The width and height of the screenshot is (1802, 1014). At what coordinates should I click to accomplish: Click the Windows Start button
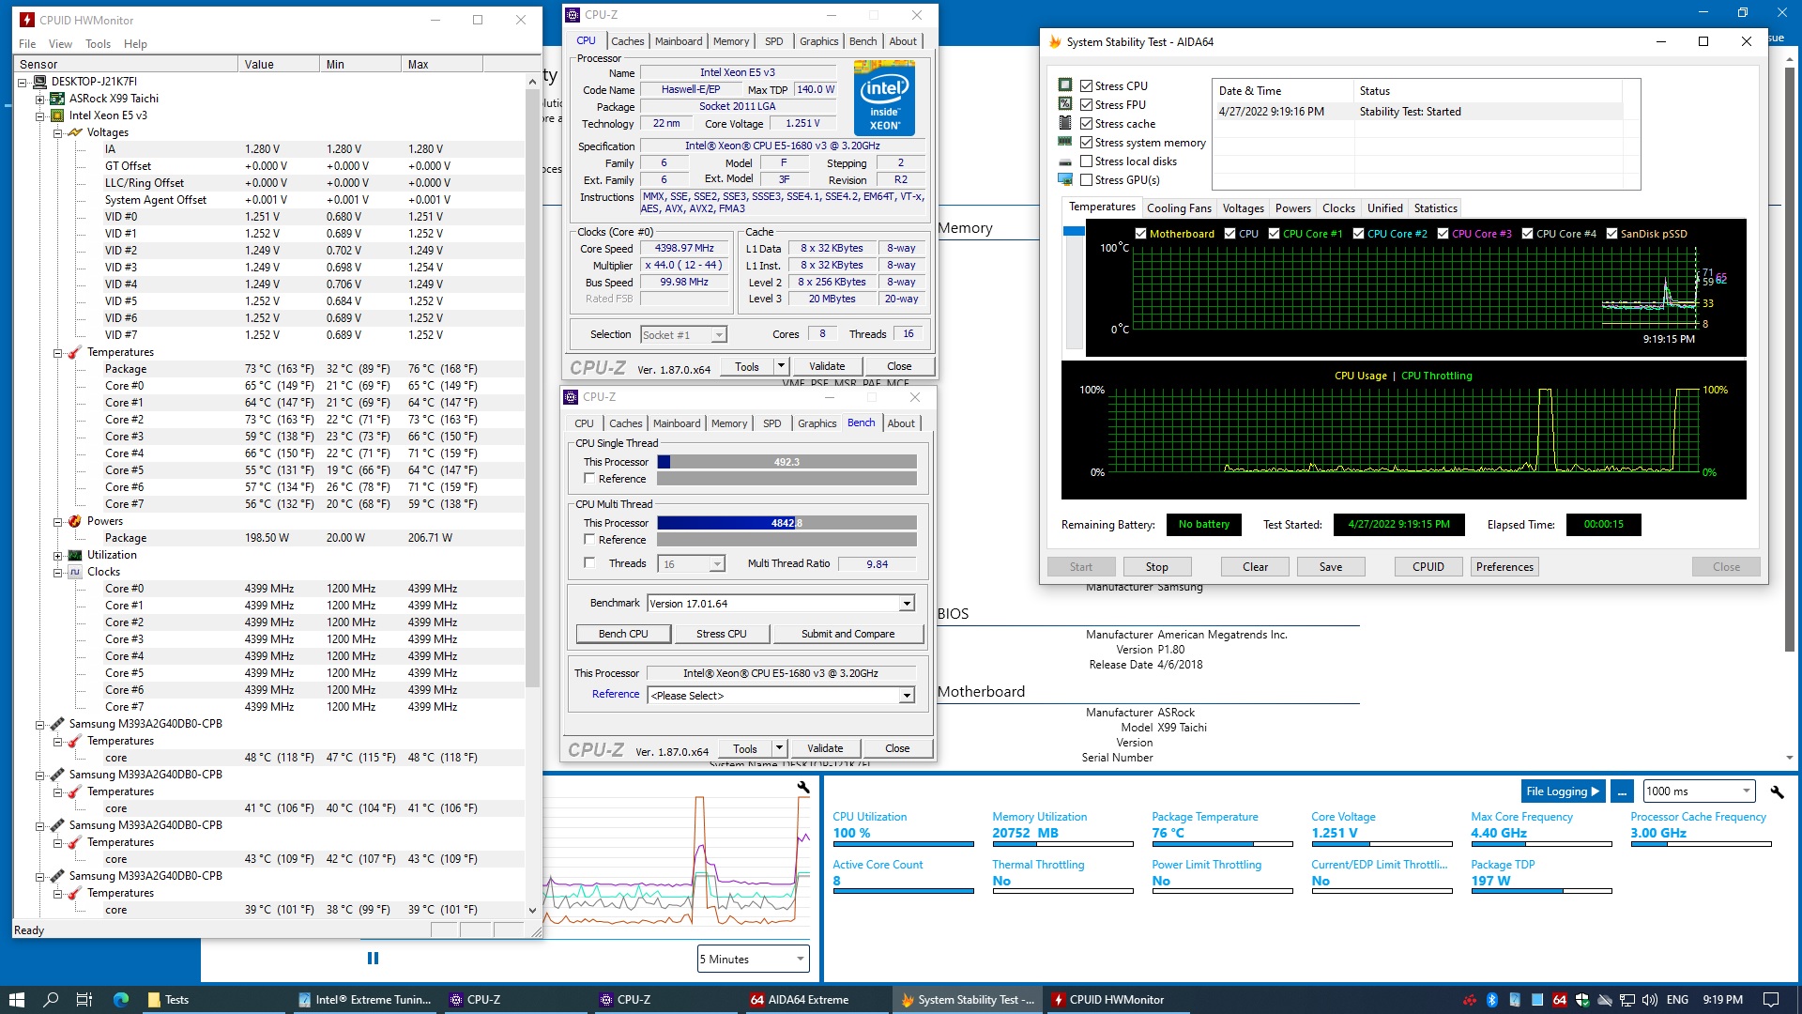(x=16, y=999)
